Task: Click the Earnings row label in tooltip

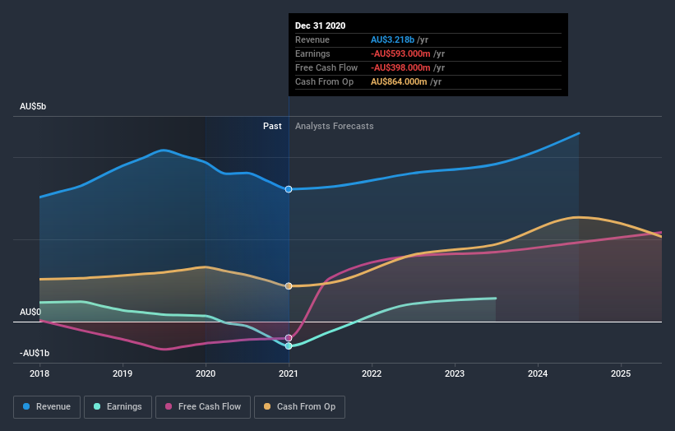Action: 312,53
